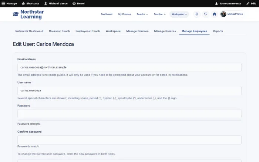Screen dimensions: 259x162
Task: Click the Edit User: Carlos Mendoza heading
Action: pyautogui.click(x=43, y=44)
